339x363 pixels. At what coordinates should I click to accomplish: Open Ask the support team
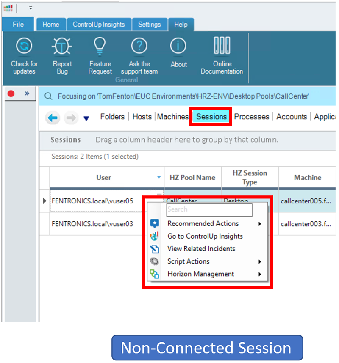[x=139, y=56]
